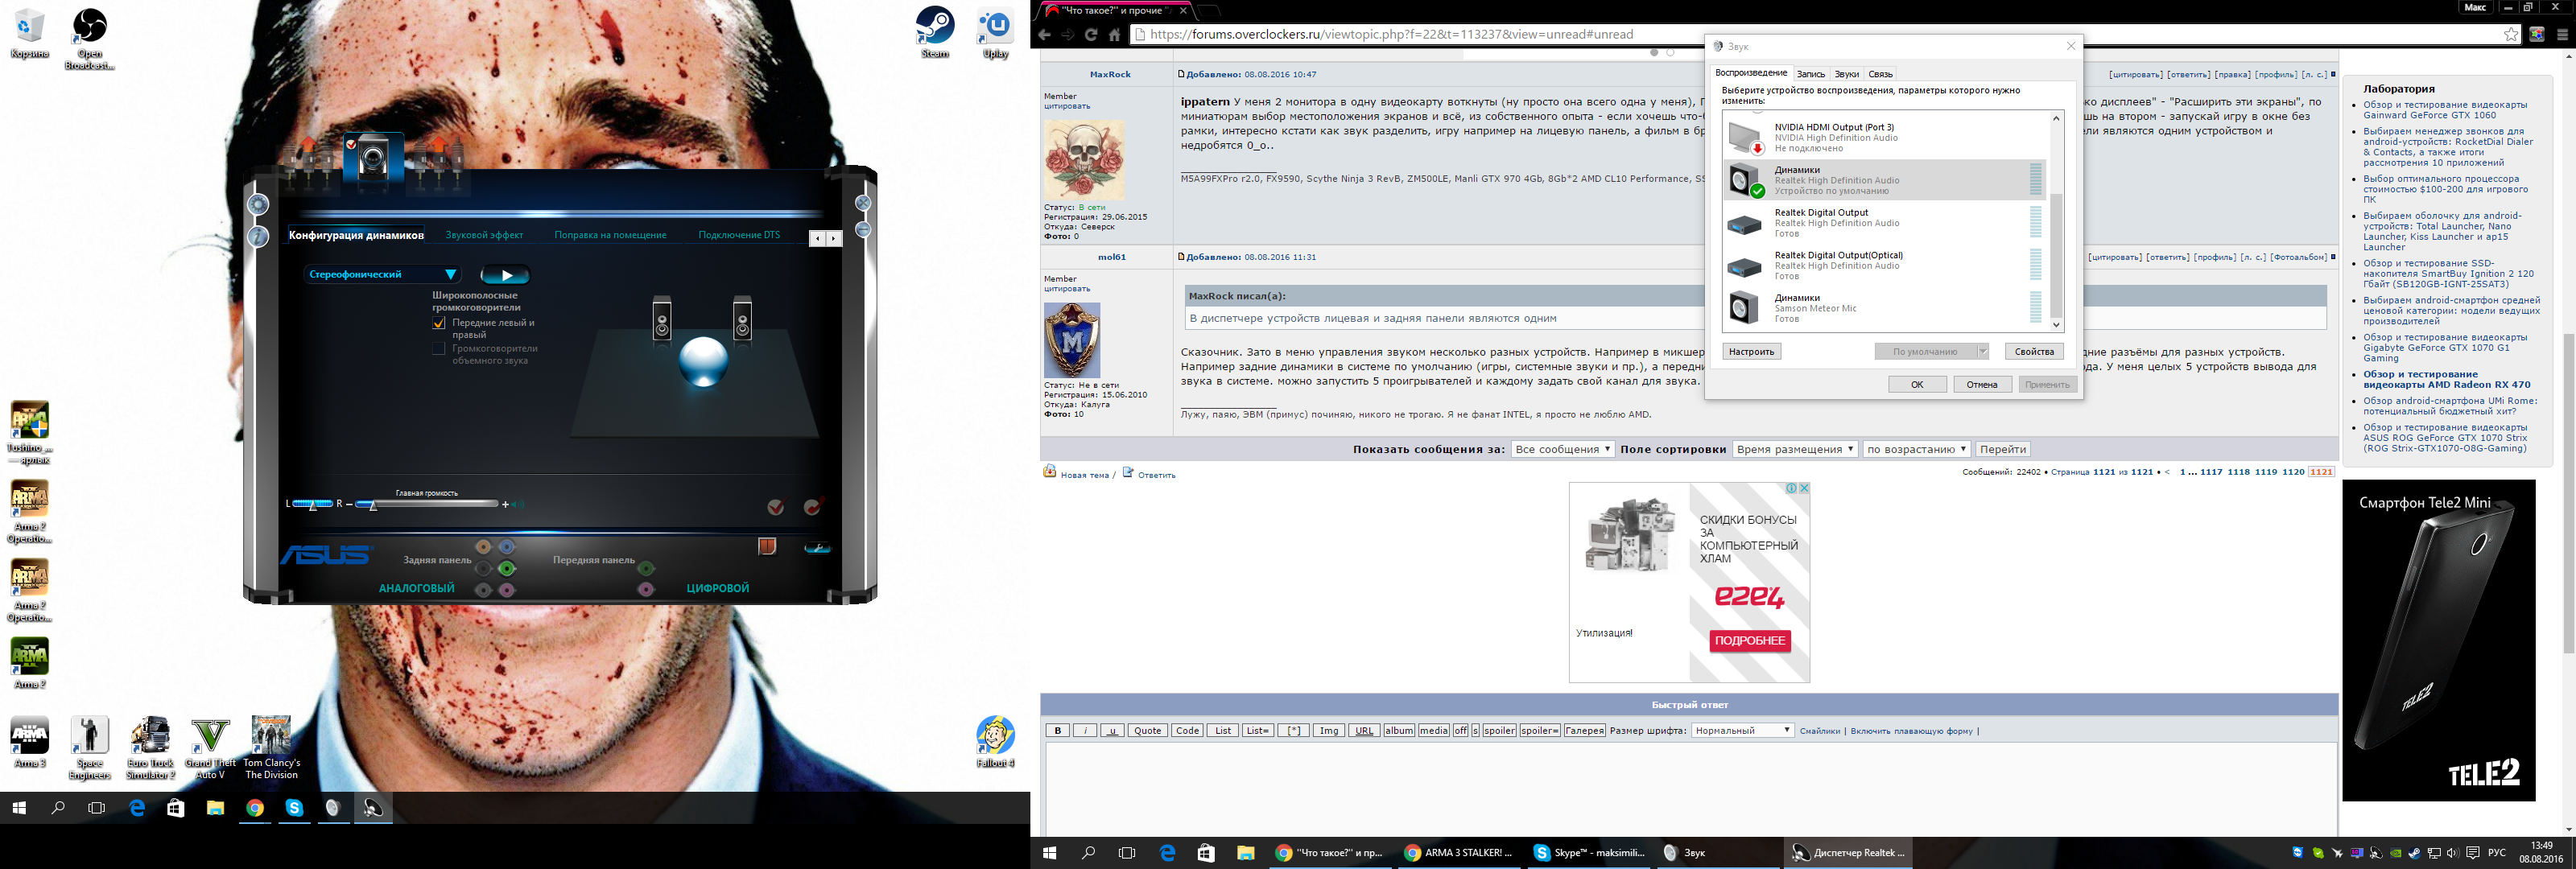Click the 'Настроить' button
2576x869 pixels.
(x=1751, y=351)
